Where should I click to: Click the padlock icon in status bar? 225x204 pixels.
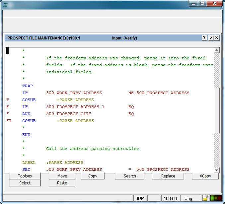(206, 198)
